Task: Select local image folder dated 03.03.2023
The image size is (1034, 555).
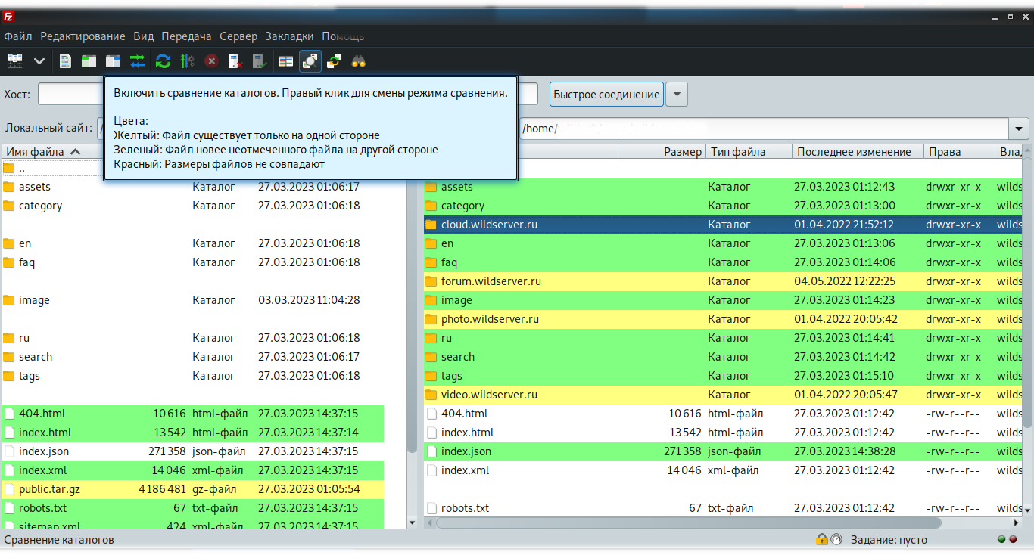Action: point(193,300)
